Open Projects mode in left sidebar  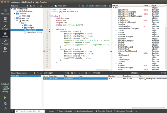5,42
